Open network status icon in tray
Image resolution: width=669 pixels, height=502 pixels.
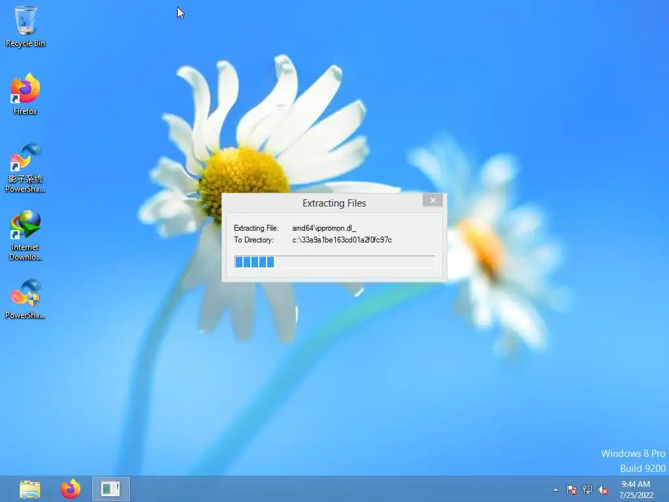tap(587, 490)
